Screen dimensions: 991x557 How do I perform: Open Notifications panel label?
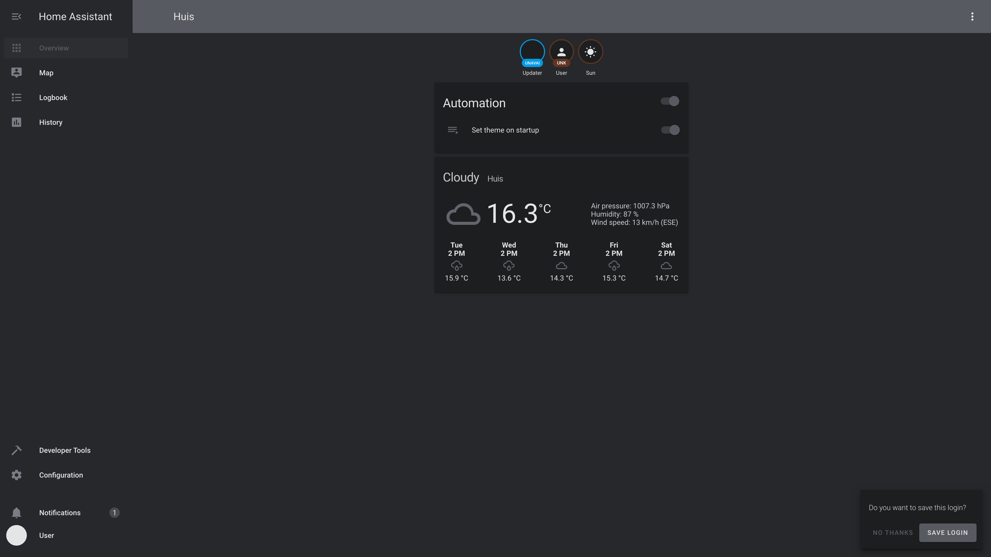60,513
